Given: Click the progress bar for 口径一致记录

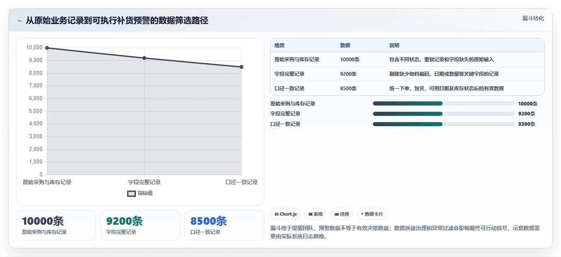Looking at the screenshot, I should [x=444, y=124].
